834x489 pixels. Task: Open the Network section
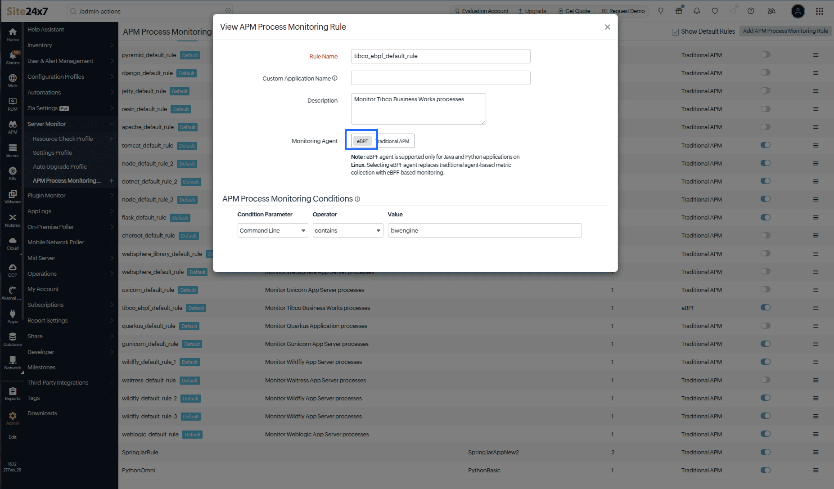pos(13,363)
